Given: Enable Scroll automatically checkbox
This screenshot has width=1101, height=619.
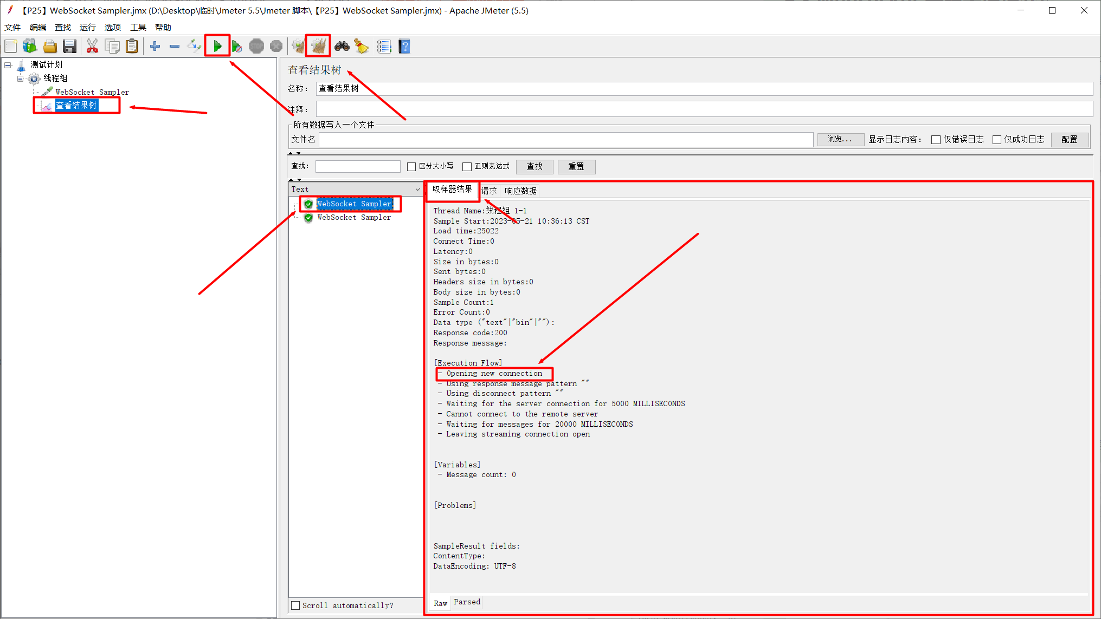Looking at the screenshot, I should point(295,605).
